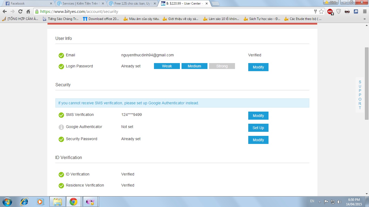Click the Chrome icon on the taskbar

(x=74, y=202)
